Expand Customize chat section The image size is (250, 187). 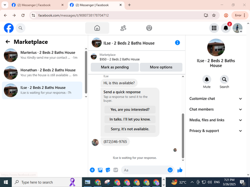[215, 99]
